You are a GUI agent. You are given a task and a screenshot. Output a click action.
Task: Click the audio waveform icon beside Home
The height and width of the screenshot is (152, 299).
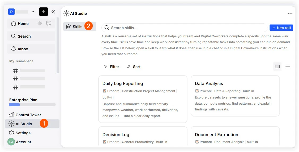point(39,23)
